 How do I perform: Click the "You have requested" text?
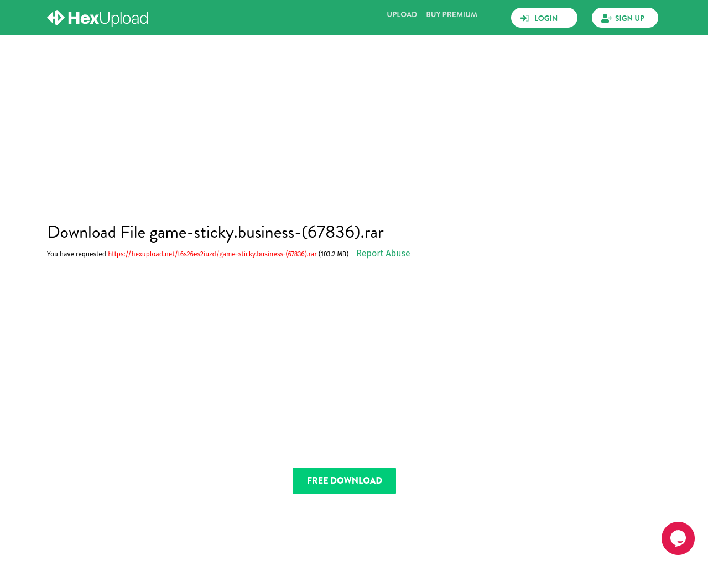76,254
